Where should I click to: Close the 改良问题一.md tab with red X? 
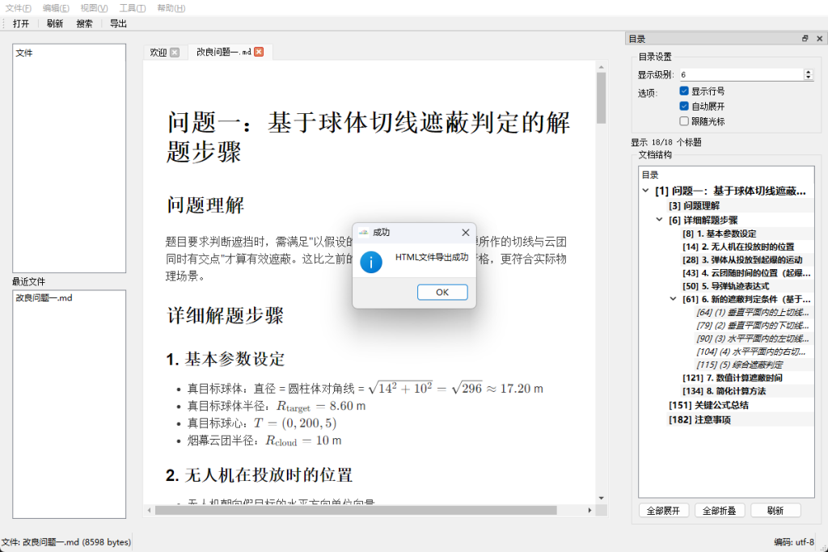(x=259, y=52)
